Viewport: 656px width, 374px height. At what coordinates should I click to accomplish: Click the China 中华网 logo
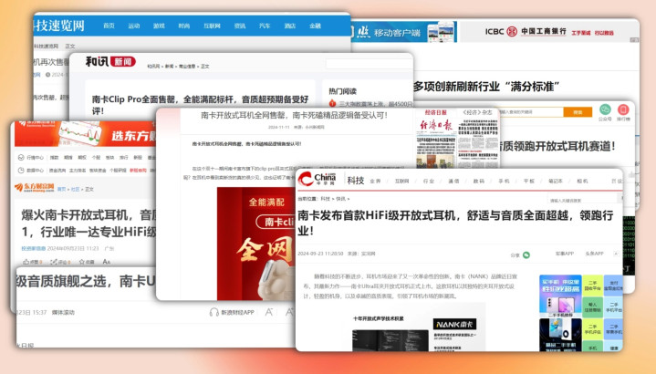coord(318,179)
